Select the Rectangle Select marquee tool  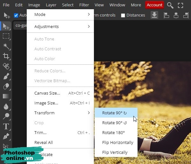point(6,36)
